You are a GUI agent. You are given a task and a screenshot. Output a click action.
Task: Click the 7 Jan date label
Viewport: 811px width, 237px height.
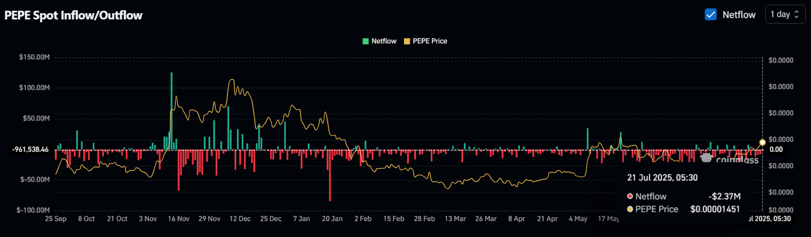[302, 219]
